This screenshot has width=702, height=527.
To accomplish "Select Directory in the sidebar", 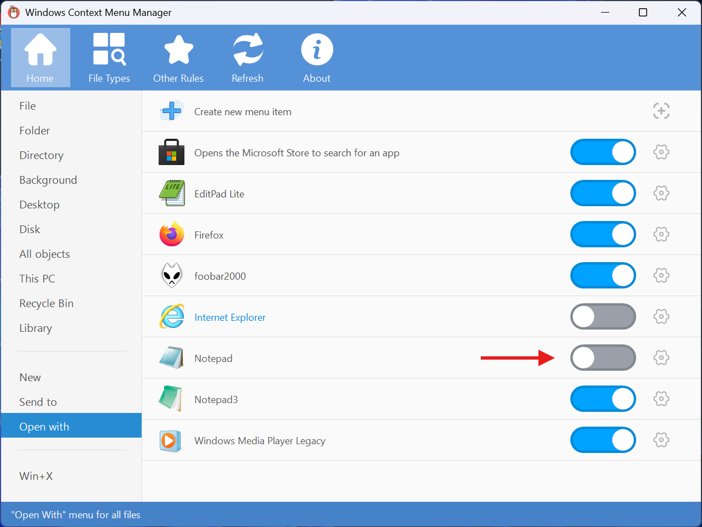I will (x=71, y=155).
